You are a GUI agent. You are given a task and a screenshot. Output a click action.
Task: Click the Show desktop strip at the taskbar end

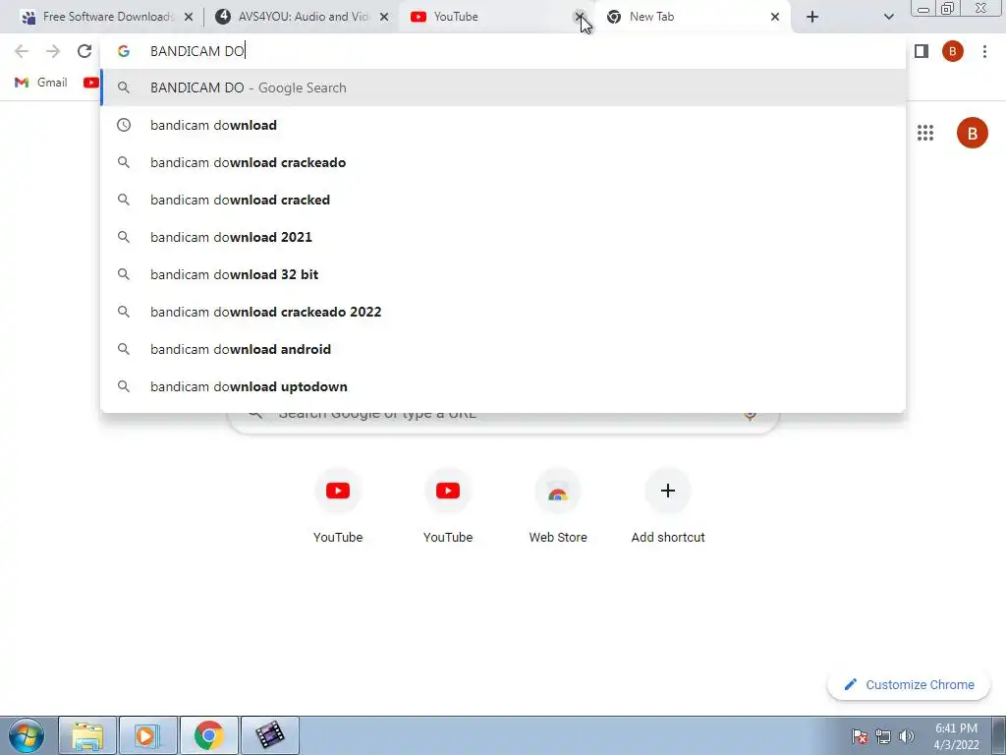click(x=999, y=735)
